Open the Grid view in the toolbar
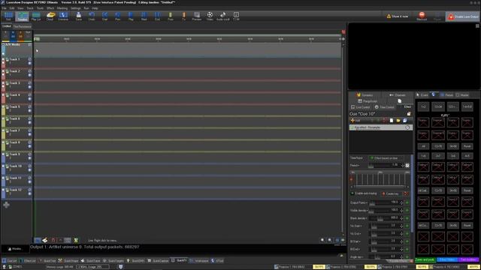The image size is (481, 270). pos(8,16)
